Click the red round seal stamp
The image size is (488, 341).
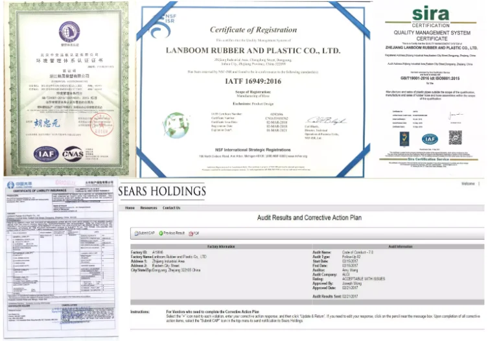pyautogui.click(x=102, y=125)
